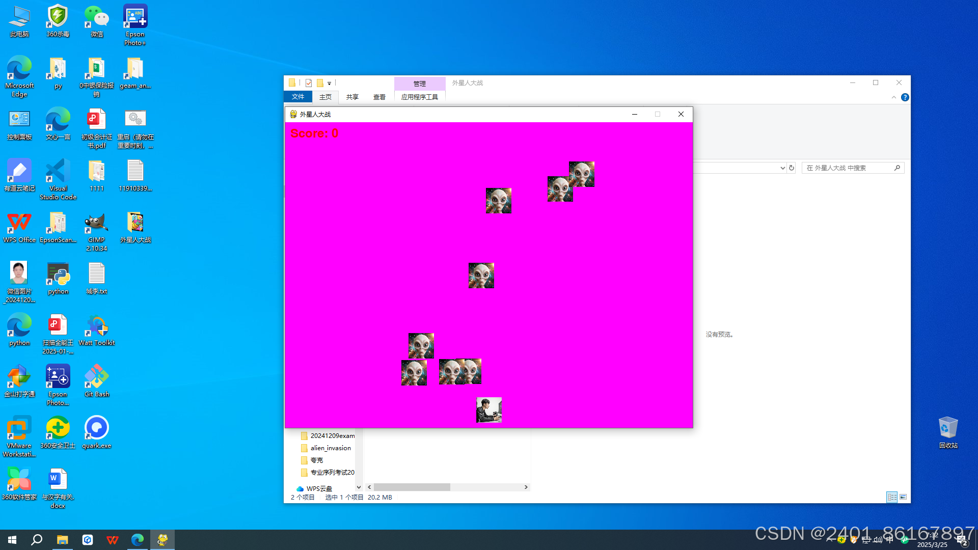Expand the address bar history dropdown
Screen dimensions: 978x550
pyautogui.click(x=782, y=168)
